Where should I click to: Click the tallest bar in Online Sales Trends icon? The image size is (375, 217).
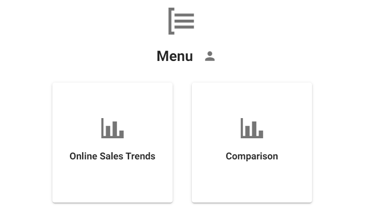tap(115, 129)
